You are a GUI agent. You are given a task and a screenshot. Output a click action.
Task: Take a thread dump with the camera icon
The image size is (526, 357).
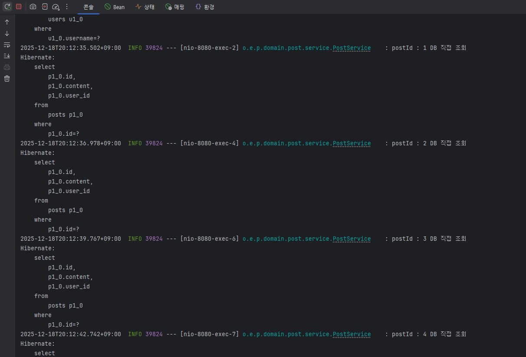coord(33,7)
